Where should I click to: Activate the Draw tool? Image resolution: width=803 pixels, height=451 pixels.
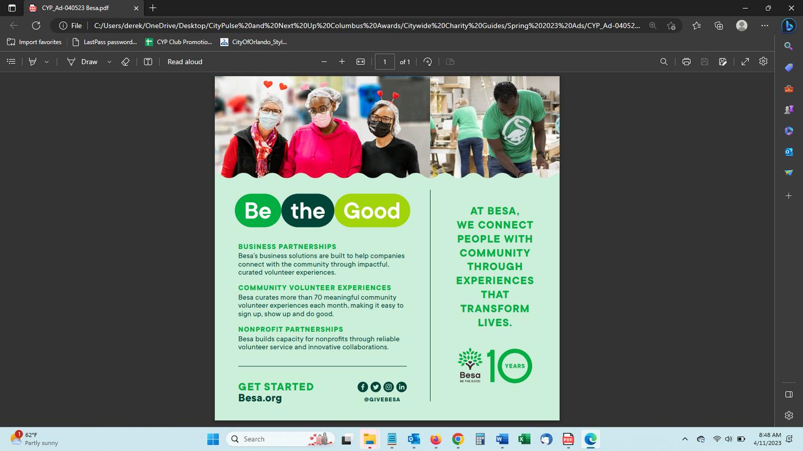(82, 62)
